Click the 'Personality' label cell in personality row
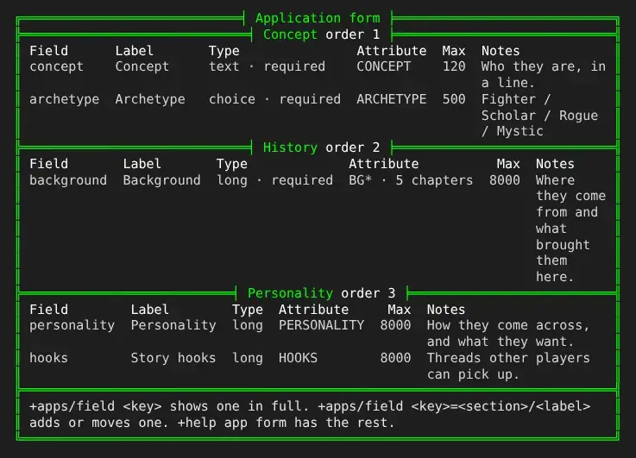This screenshot has height=458, width=636. point(173,325)
